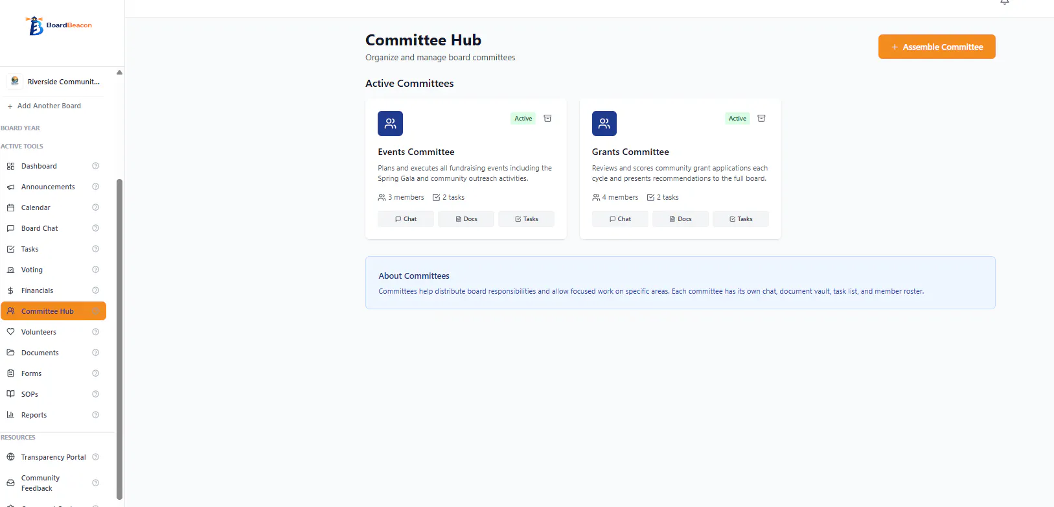
Task: Archive the Events Committee
Action: click(547, 119)
